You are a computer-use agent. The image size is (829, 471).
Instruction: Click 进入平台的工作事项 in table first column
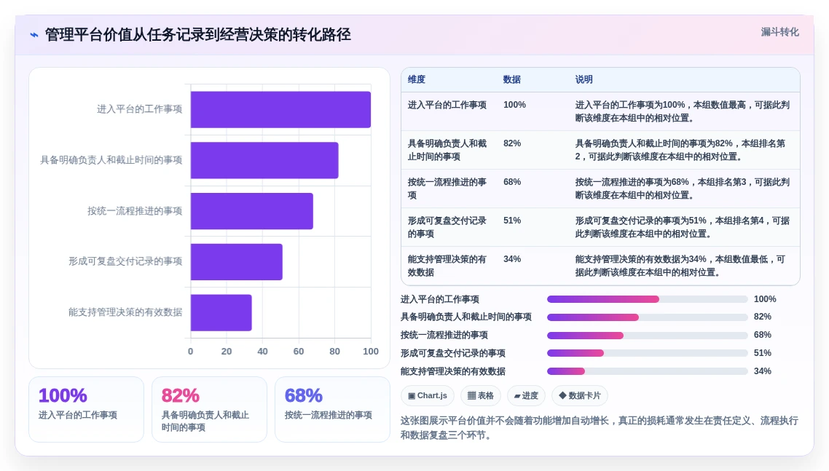point(447,105)
